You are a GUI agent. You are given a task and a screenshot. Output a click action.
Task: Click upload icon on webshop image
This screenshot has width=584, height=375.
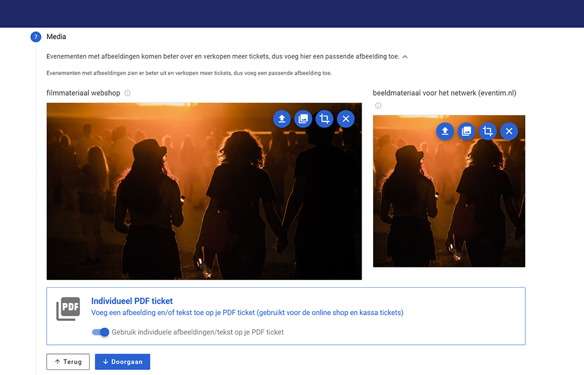(282, 119)
